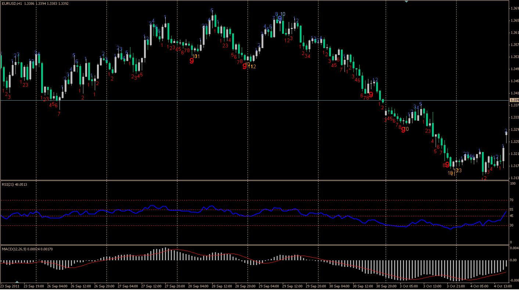
Task: Click the large red 9 below 28 Sep 04:00 candles
Action: pyautogui.click(x=192, y=61)
